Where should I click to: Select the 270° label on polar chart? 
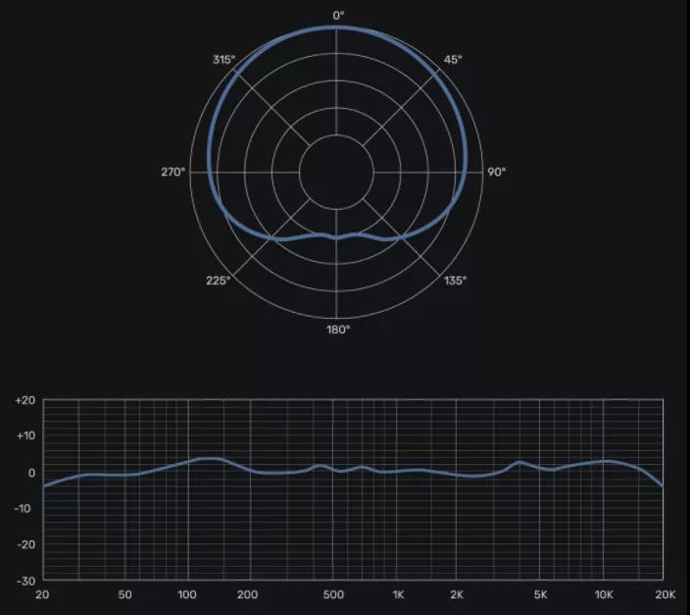(x=173, y=173)
